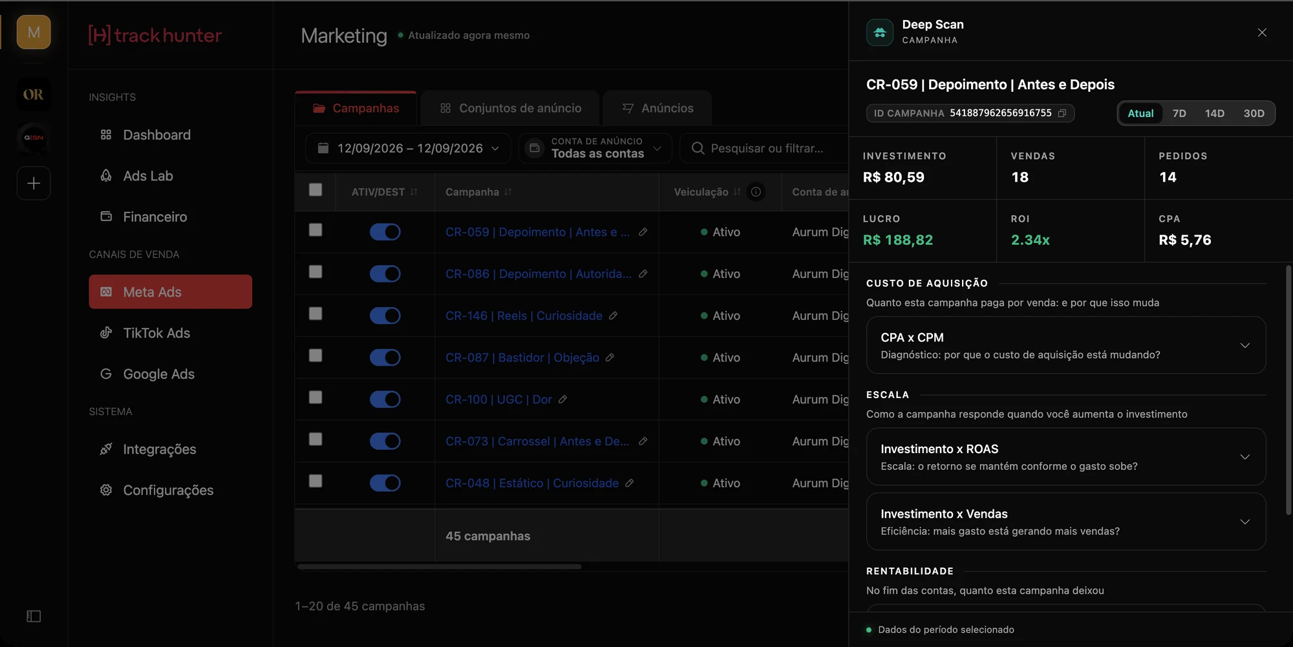The width and height of the screenshot is (1293, 647).
Task: Check the CR-086 campaign row checkbox
Action: coord(315,272)
